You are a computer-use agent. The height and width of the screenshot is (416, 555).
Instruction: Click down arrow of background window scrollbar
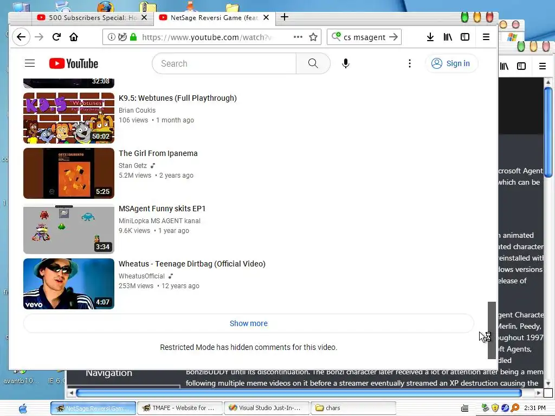pos(548,383)
